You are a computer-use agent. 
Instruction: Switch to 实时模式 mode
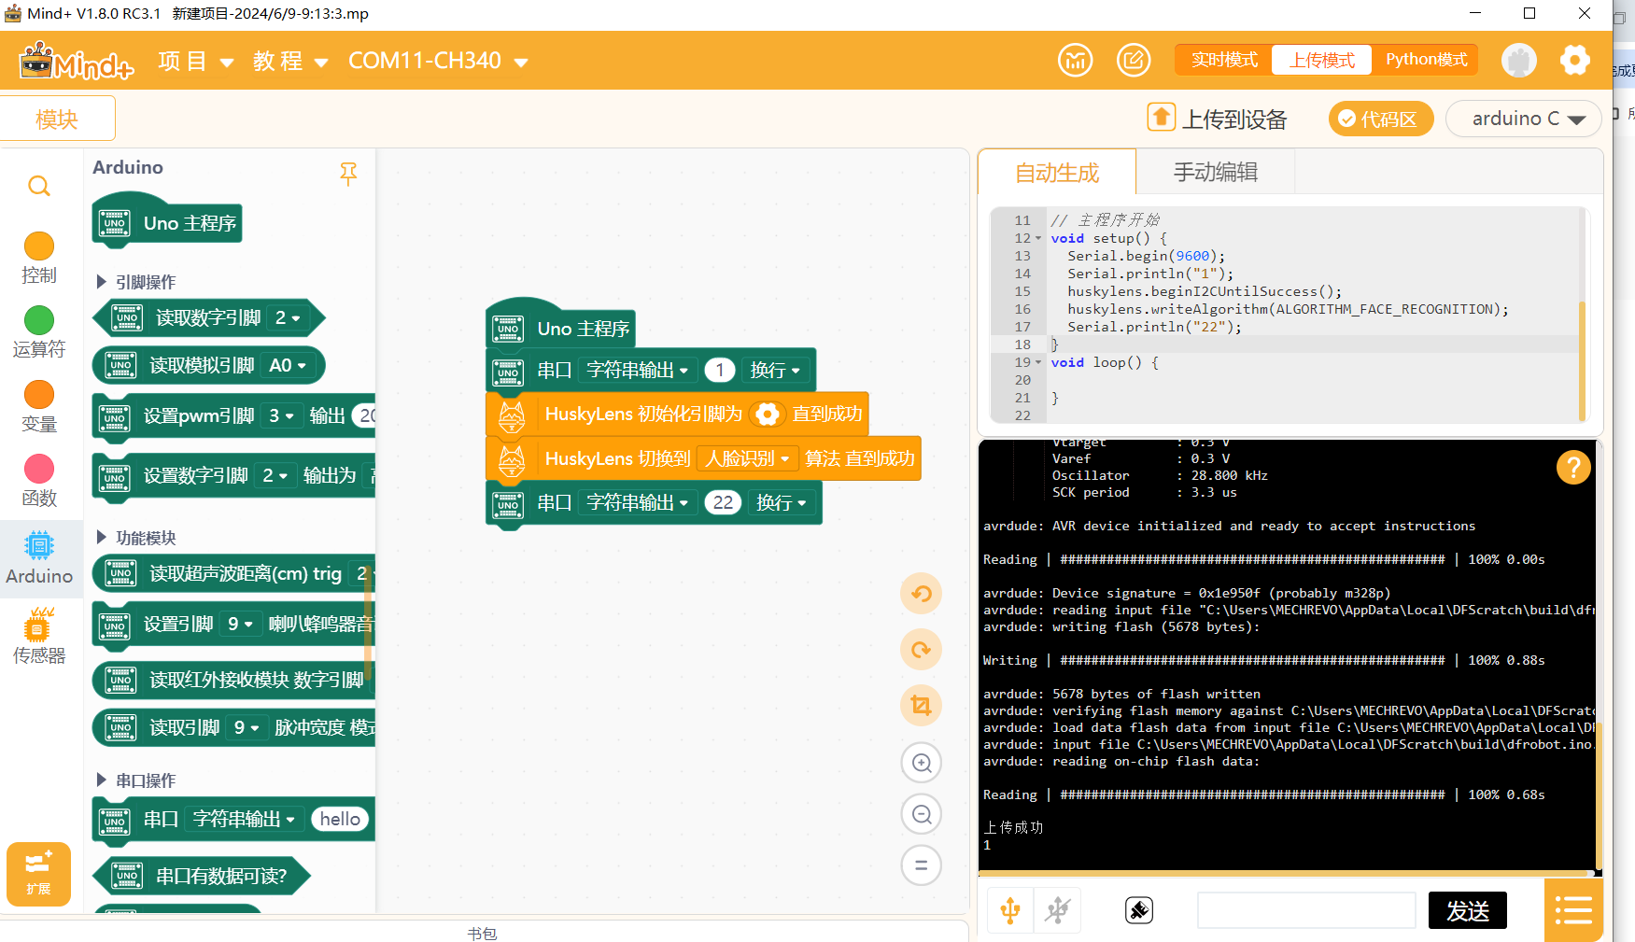click(x=1224, y=60)
